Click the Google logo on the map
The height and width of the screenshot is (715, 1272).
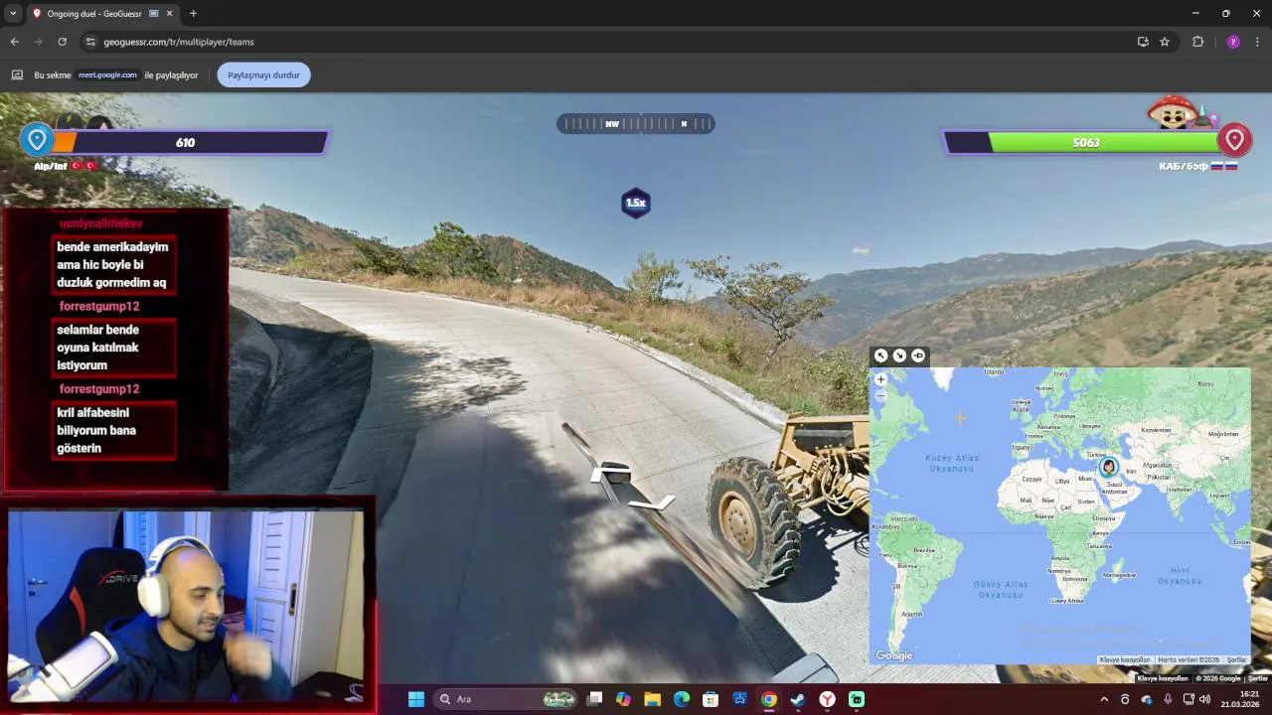[893, 655]
